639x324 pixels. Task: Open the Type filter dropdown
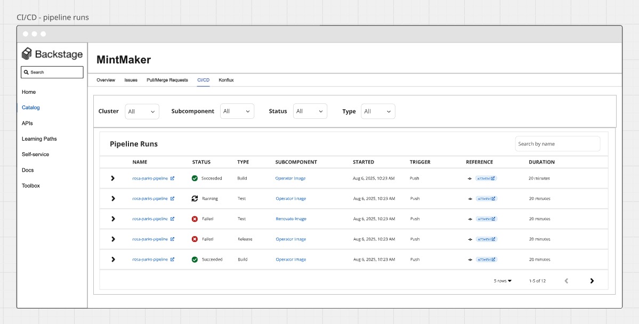click(378, 111)
